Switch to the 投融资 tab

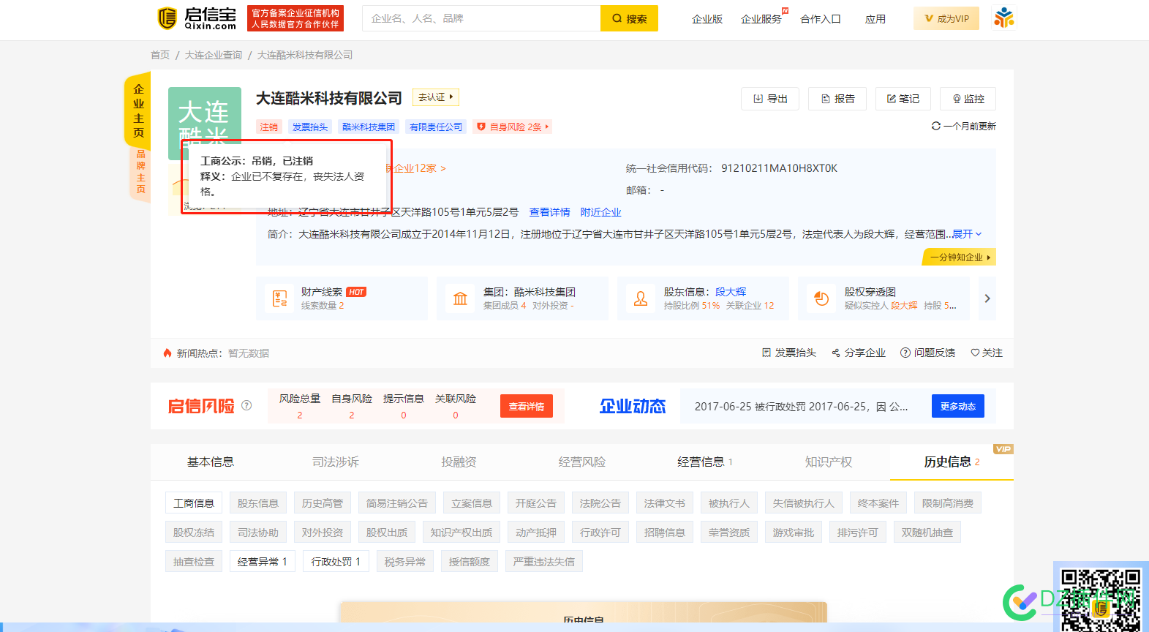pyautogui.click(x=459, y=462)
